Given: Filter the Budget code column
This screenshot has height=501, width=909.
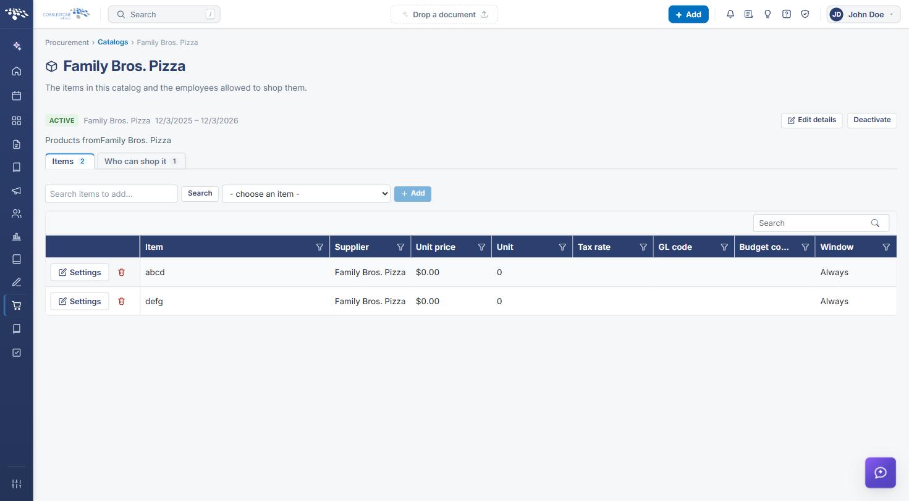Looking at the screenshot, I should tap(805, 247).
